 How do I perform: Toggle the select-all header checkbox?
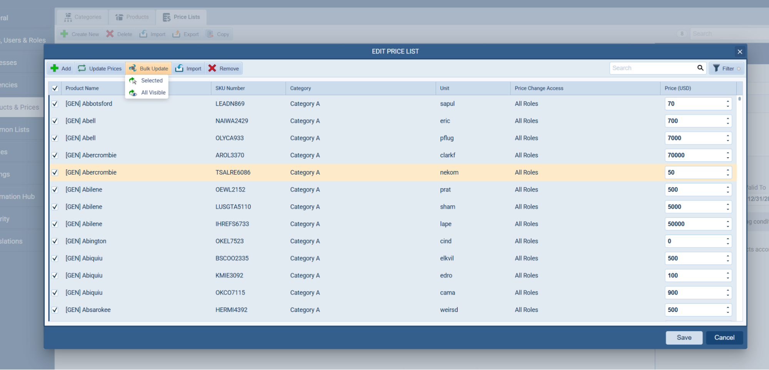[55, 88]
